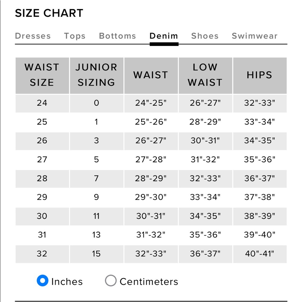Viewport: 302px width, 302px height.
Task: Click the Low Waist column header
Action: click(205, 75)
